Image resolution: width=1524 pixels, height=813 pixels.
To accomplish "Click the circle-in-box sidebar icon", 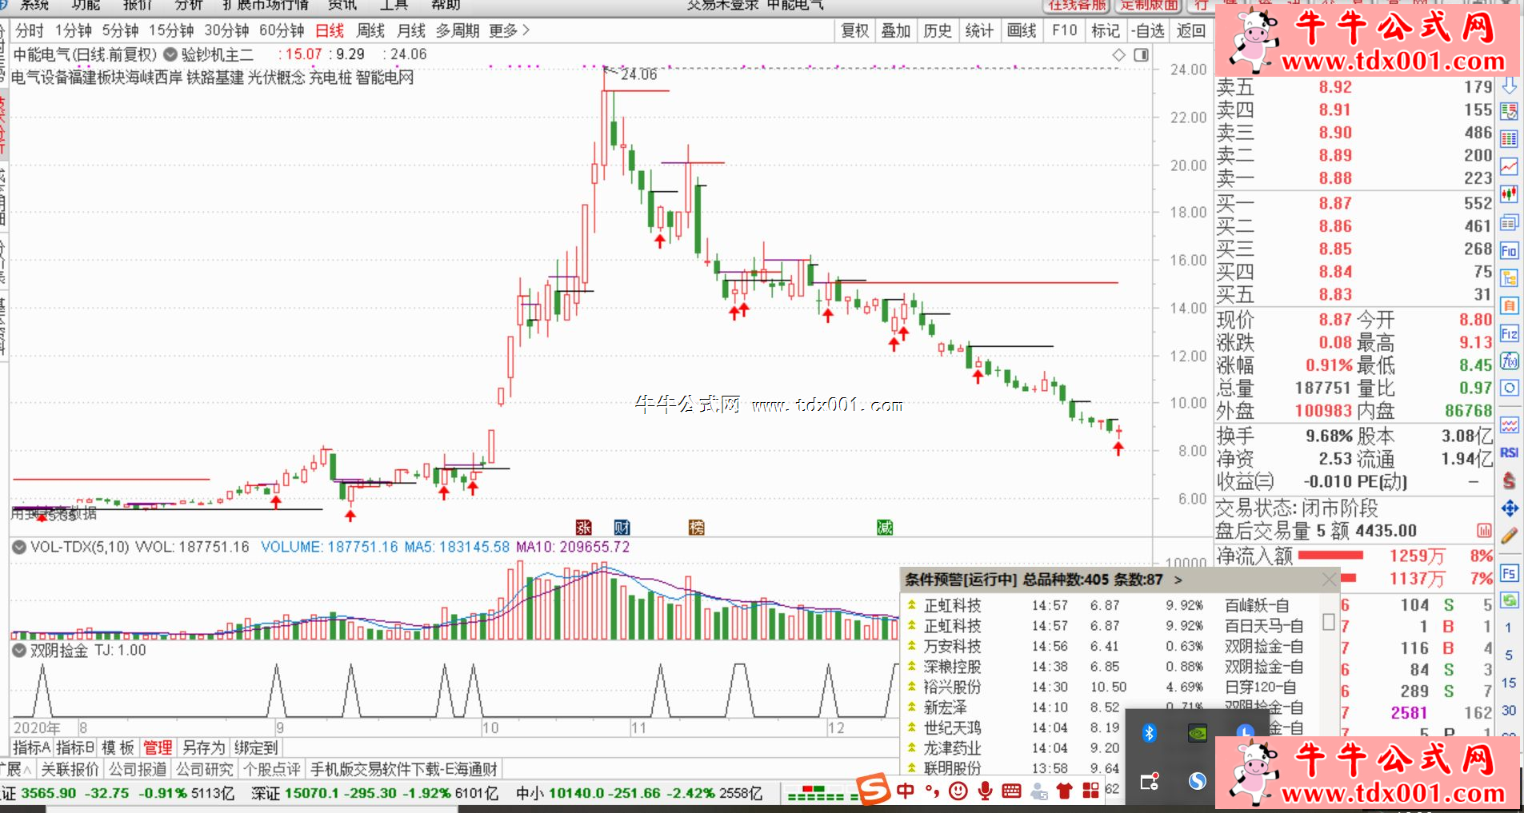I will [x=1509, y=389].
